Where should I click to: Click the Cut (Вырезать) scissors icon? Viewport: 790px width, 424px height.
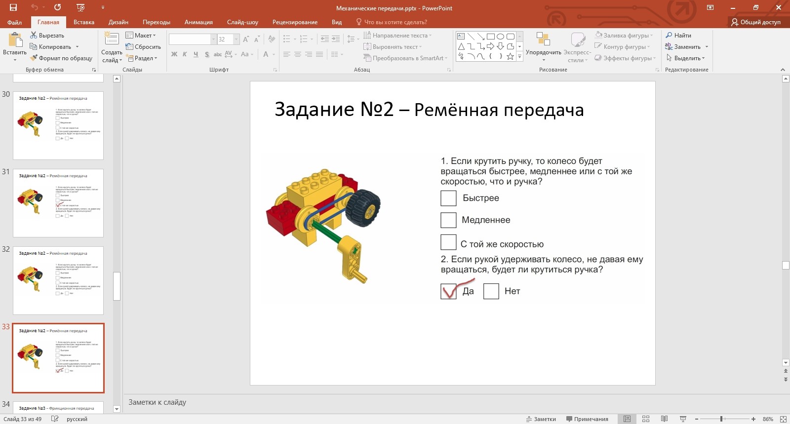click(34, 35)
